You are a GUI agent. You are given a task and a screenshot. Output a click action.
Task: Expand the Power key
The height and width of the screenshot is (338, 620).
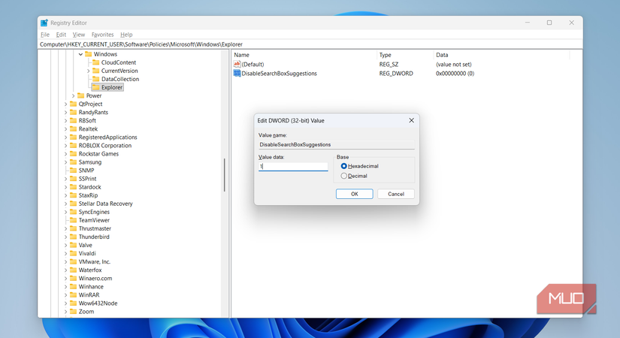[x=73, y=95]
